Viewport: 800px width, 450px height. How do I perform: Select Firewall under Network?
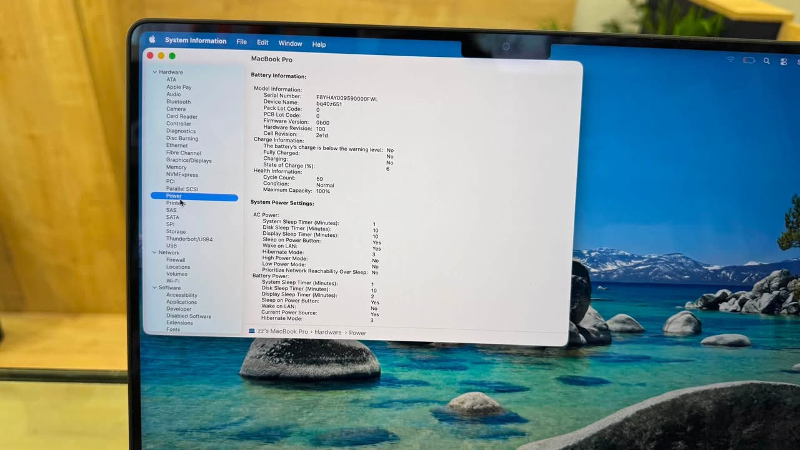click(176, 259)
